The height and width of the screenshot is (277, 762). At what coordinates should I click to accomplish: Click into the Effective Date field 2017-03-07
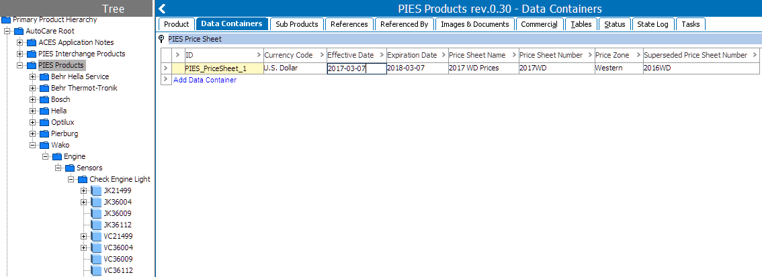pyautogui.click(x=357, y=68)
